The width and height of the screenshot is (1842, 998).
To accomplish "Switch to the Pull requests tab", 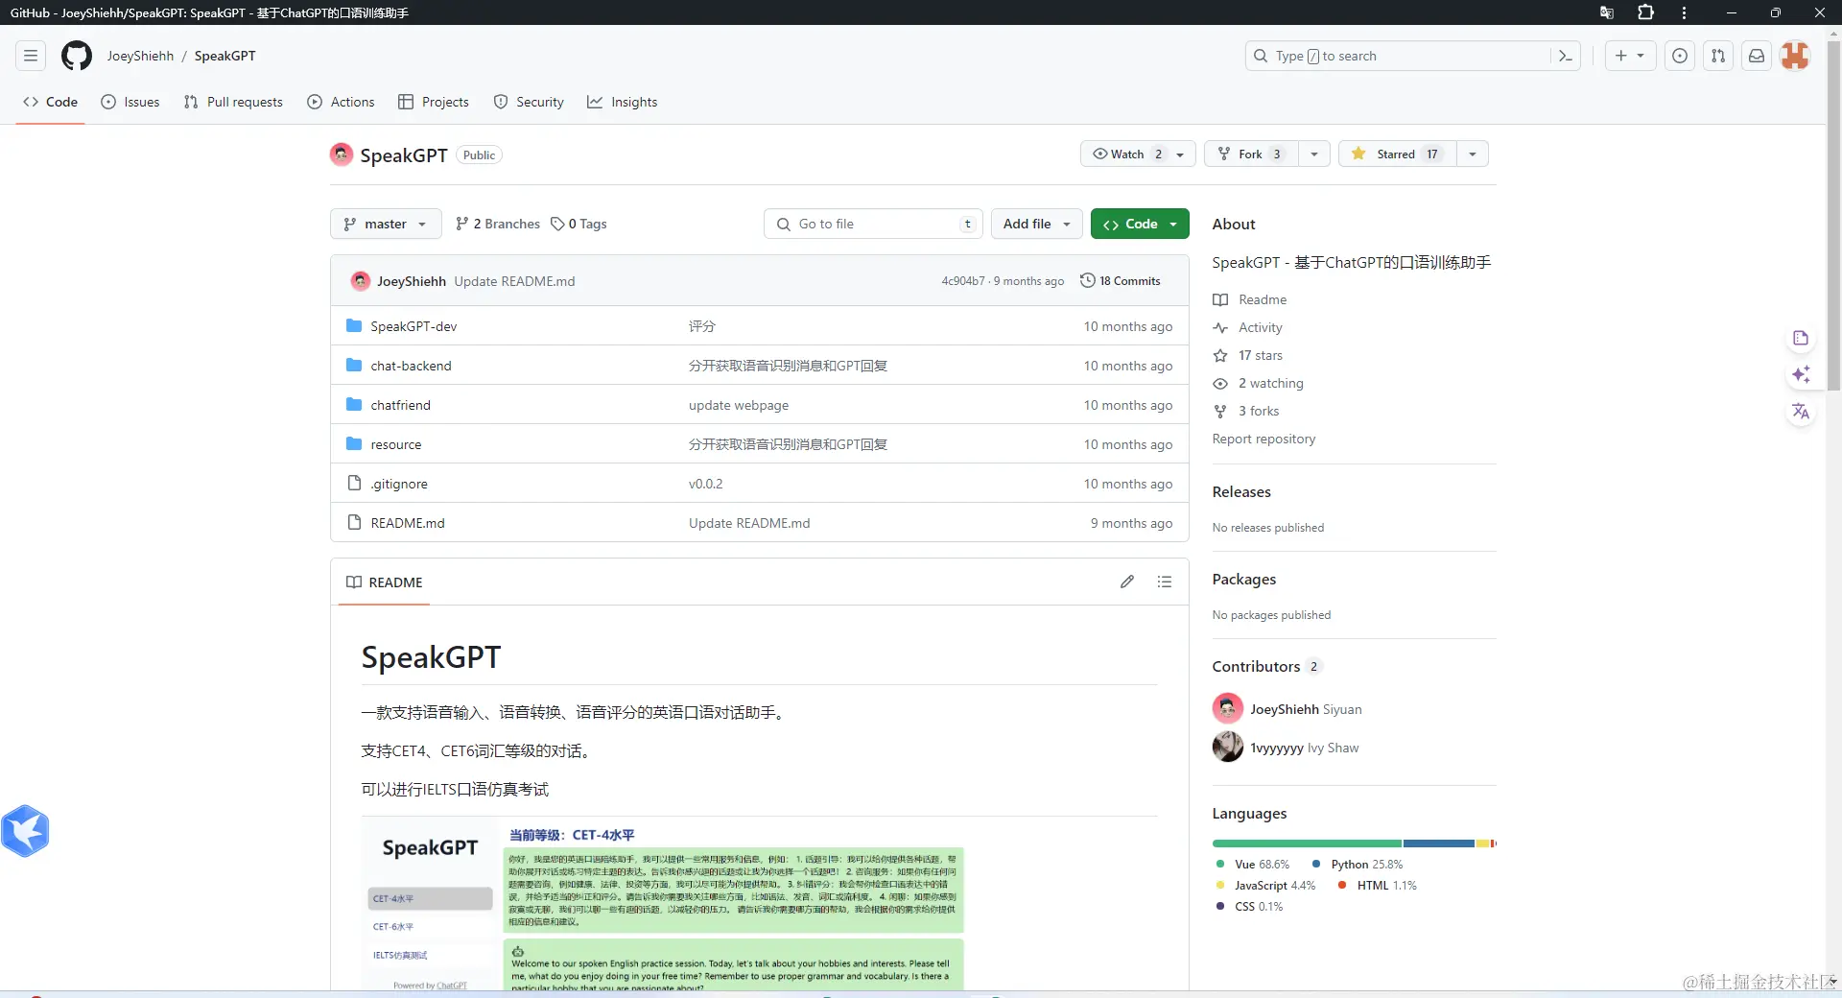I will [233, 102].
